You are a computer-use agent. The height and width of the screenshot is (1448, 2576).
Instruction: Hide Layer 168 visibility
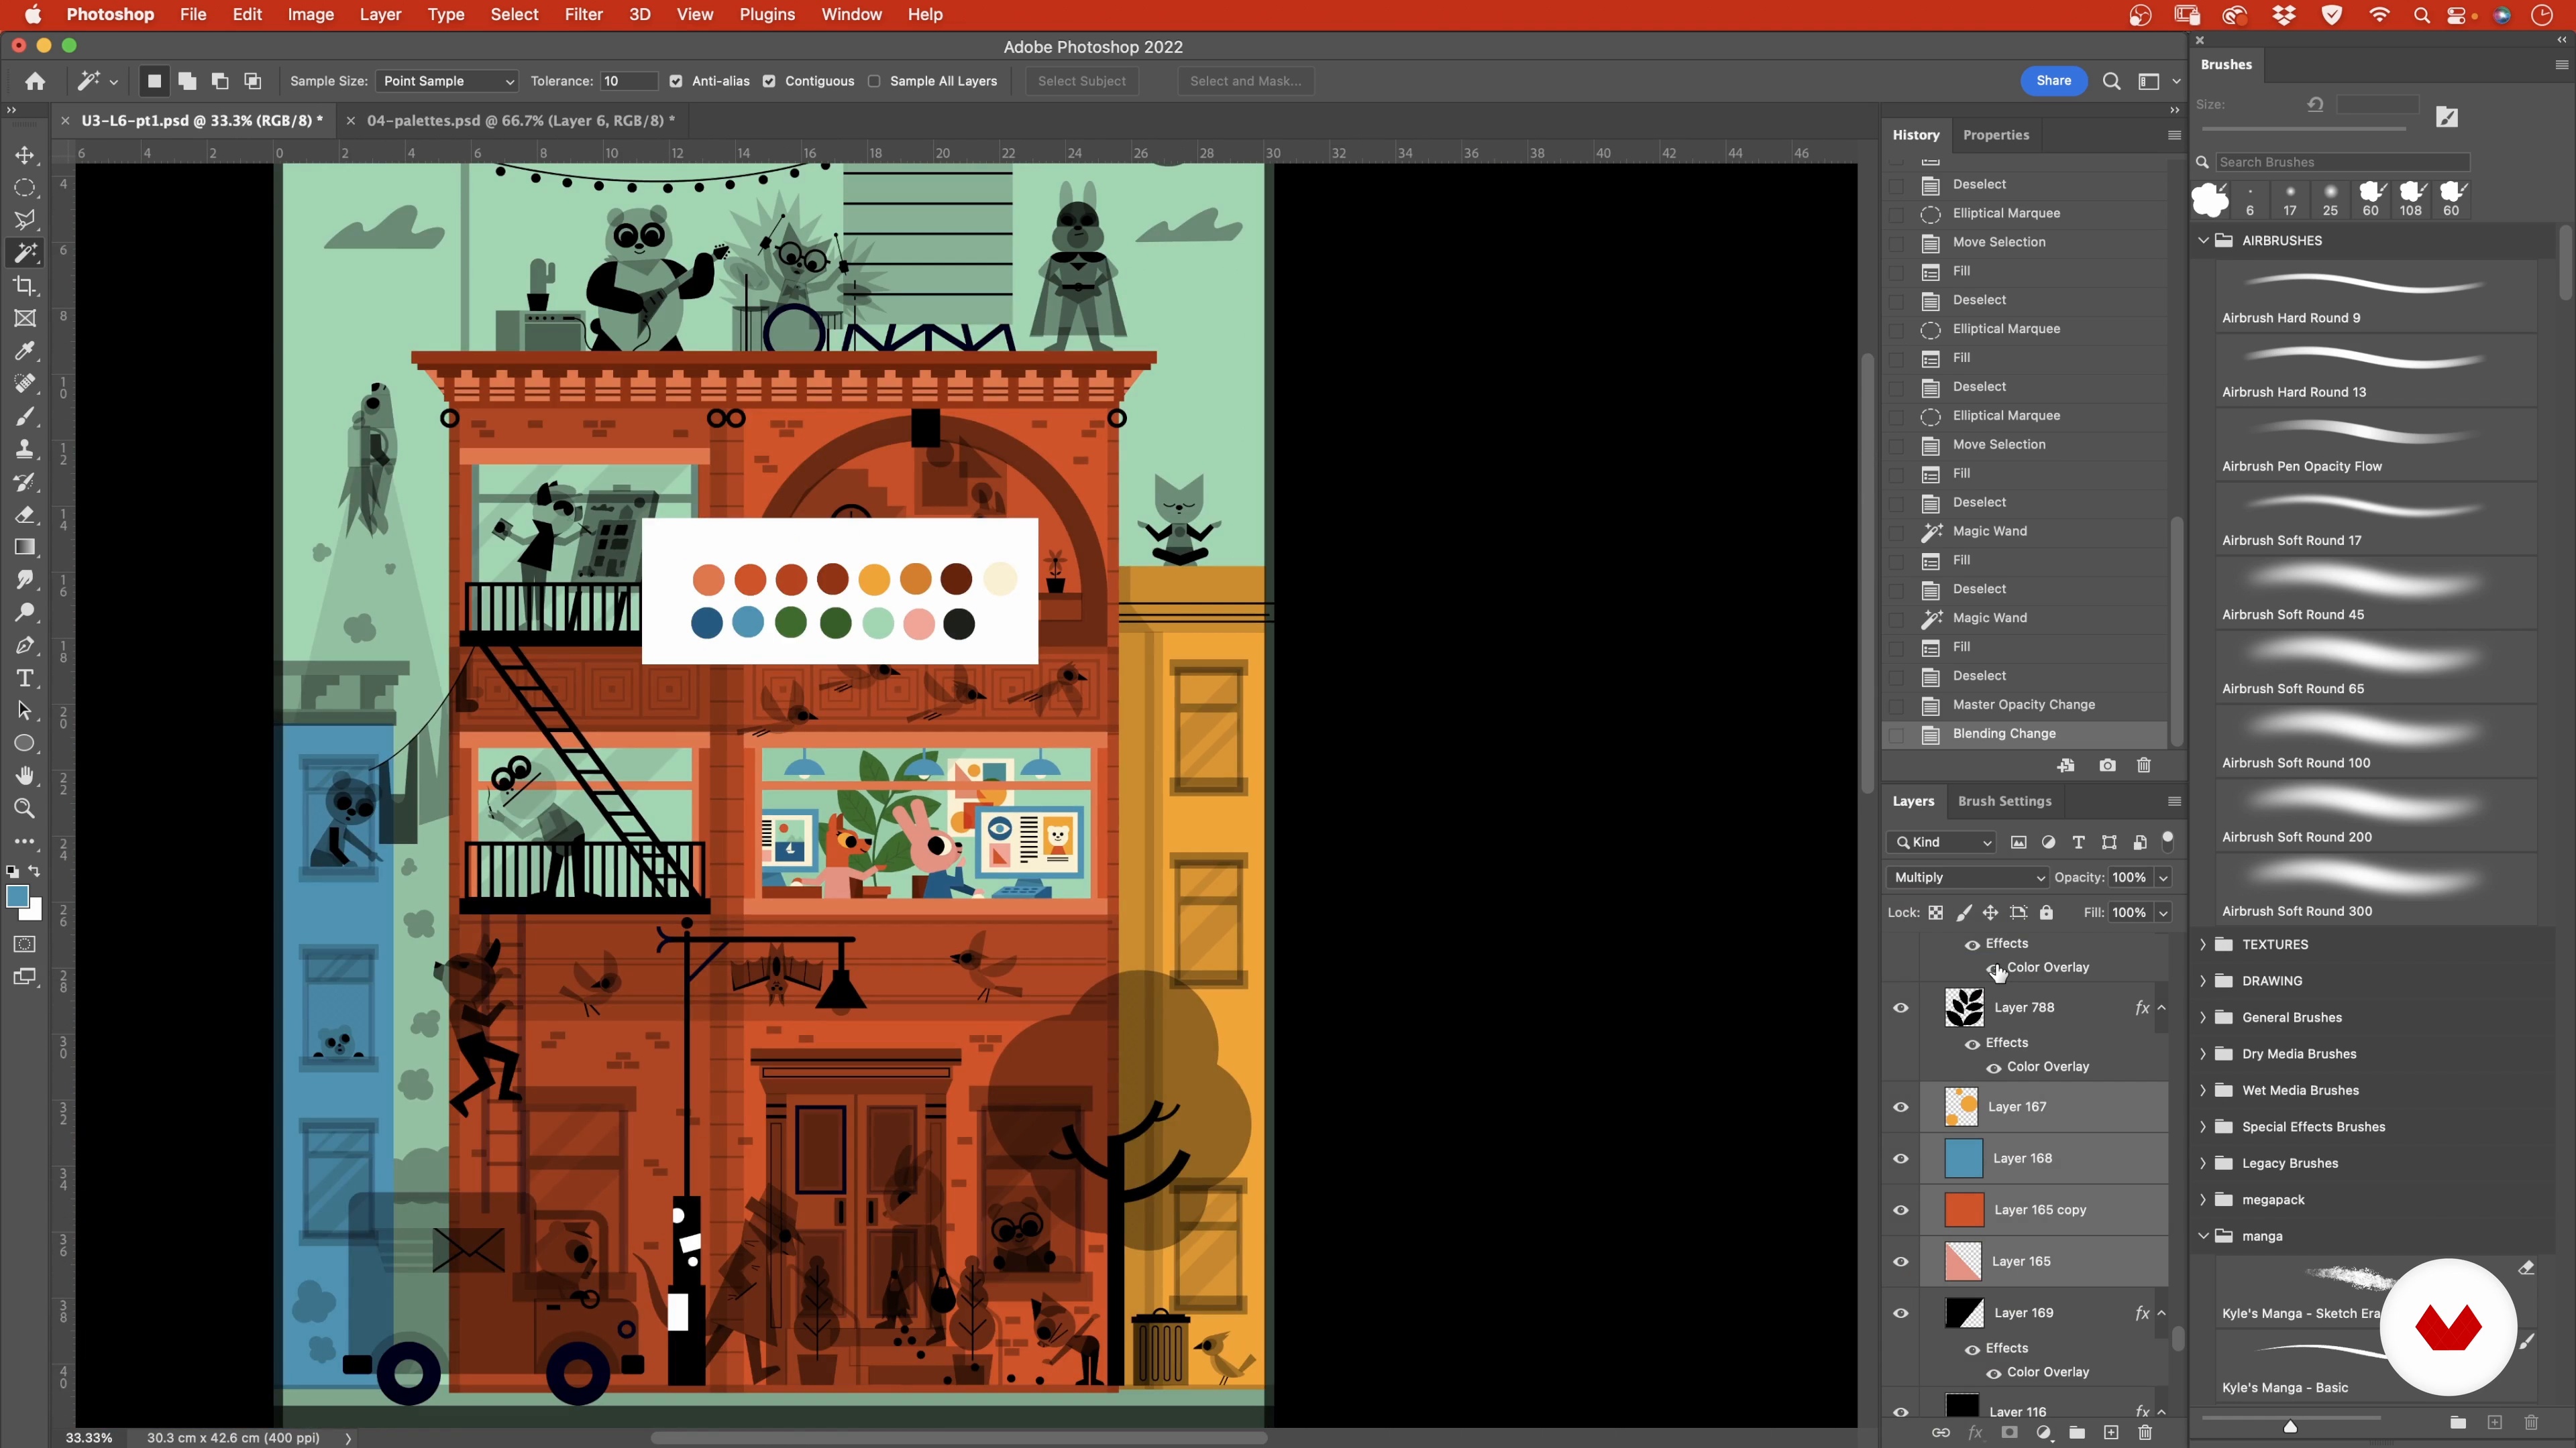[1901, 1158]
